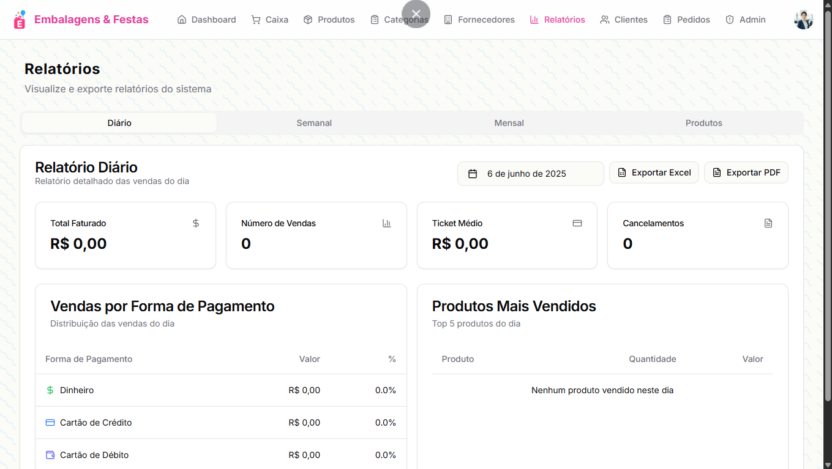Open the user profile avatar menu
Viewport: 832px width, 469px height.
[804, 19]
